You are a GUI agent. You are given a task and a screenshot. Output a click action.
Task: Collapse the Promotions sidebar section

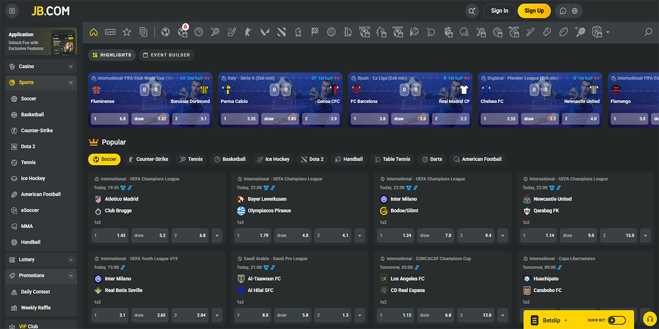pos(70,276)
